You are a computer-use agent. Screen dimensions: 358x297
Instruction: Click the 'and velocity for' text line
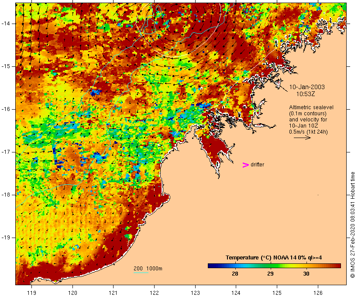tap(308, 120)
